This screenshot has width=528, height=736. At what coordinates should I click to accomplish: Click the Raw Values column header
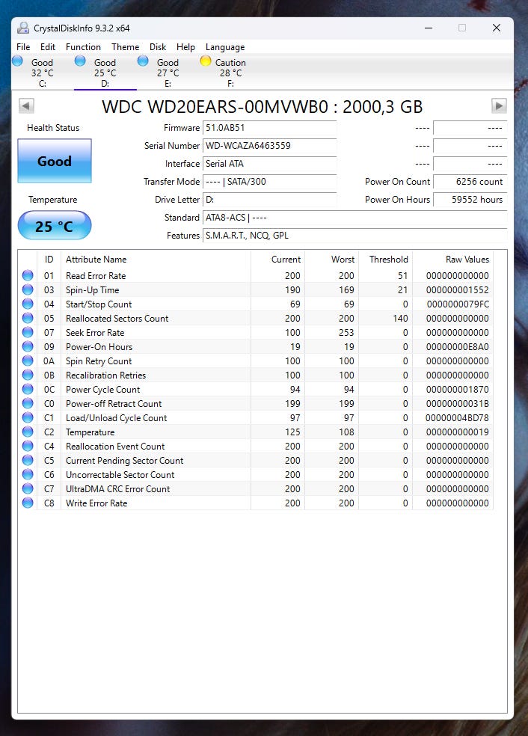pyautogui.click(x=453, y=259)
